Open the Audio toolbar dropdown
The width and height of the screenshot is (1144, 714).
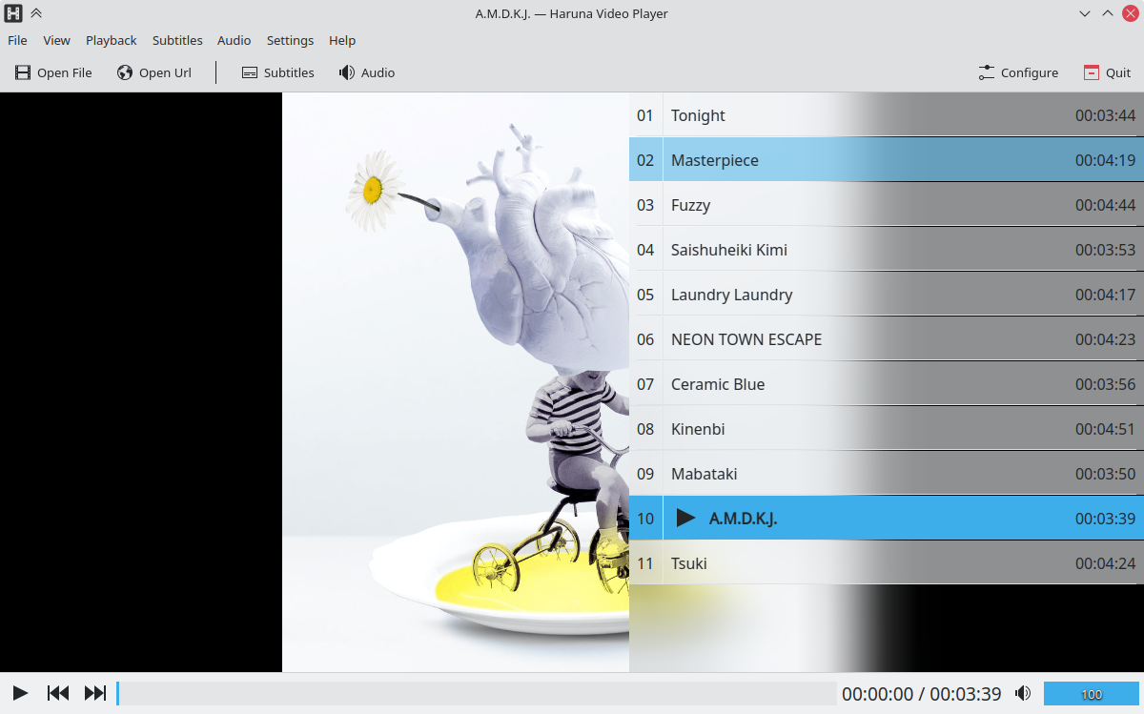(x=367, y=72)
